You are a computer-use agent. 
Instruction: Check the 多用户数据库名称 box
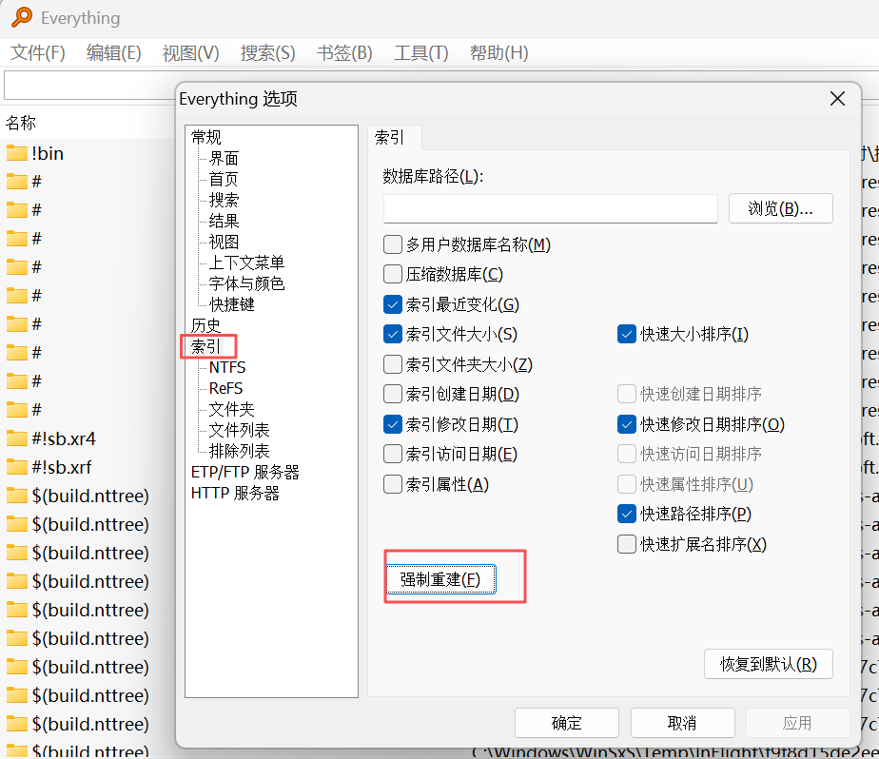pos(393,244)
